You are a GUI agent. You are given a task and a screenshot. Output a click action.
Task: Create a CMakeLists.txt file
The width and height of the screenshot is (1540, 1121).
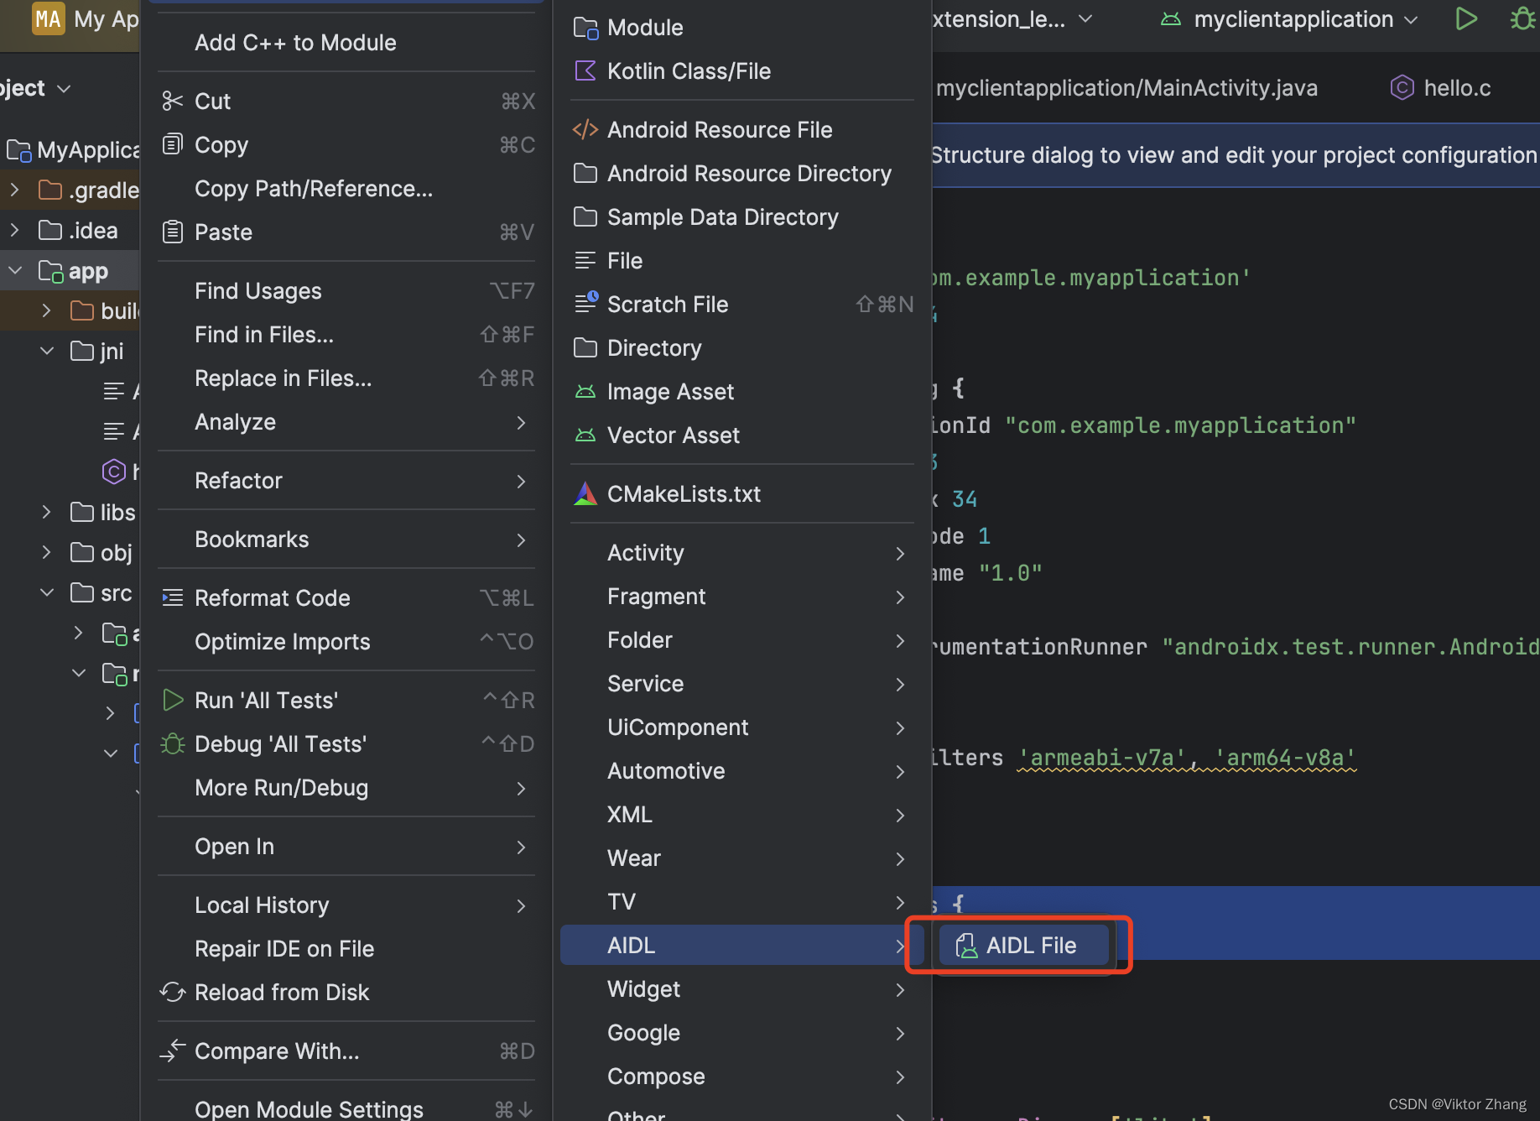point(684,493)
